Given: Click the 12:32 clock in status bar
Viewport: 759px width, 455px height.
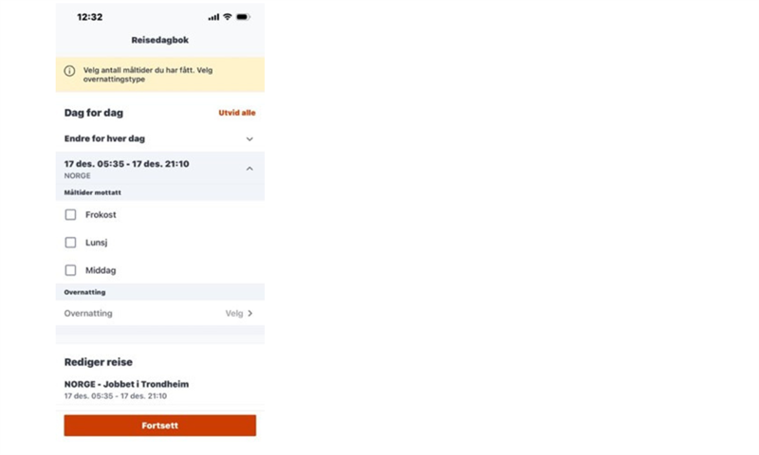Looking at the screenshot, I should [x=90, y=17].
